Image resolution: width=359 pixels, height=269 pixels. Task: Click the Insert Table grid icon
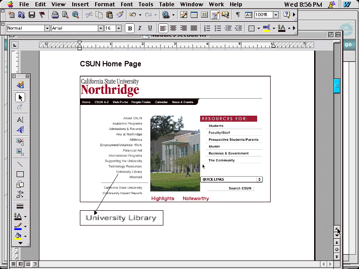[194, 15]
